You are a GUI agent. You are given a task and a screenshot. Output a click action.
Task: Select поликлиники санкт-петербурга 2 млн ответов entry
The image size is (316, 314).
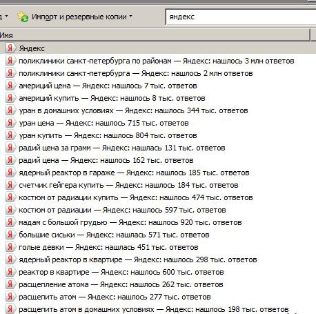136,73
